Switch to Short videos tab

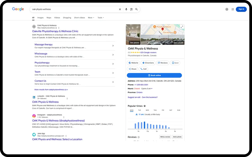coord(79,18)
